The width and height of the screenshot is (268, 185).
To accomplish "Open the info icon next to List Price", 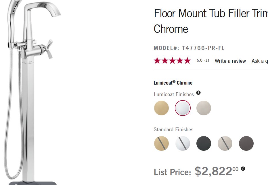I will click(x=243, y=169).
